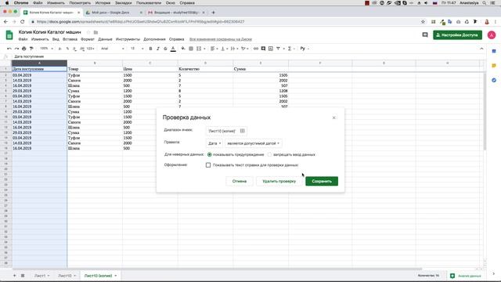The image size is (501, 282).
Task: Edit the cell range field Лист10 (копия)
Action: [x=222, y=131]
